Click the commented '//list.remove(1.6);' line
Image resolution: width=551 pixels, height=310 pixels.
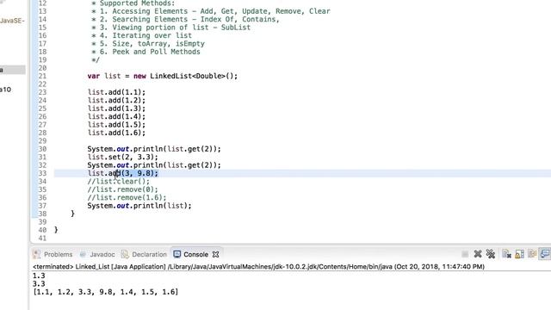click(x=127, y=197)
